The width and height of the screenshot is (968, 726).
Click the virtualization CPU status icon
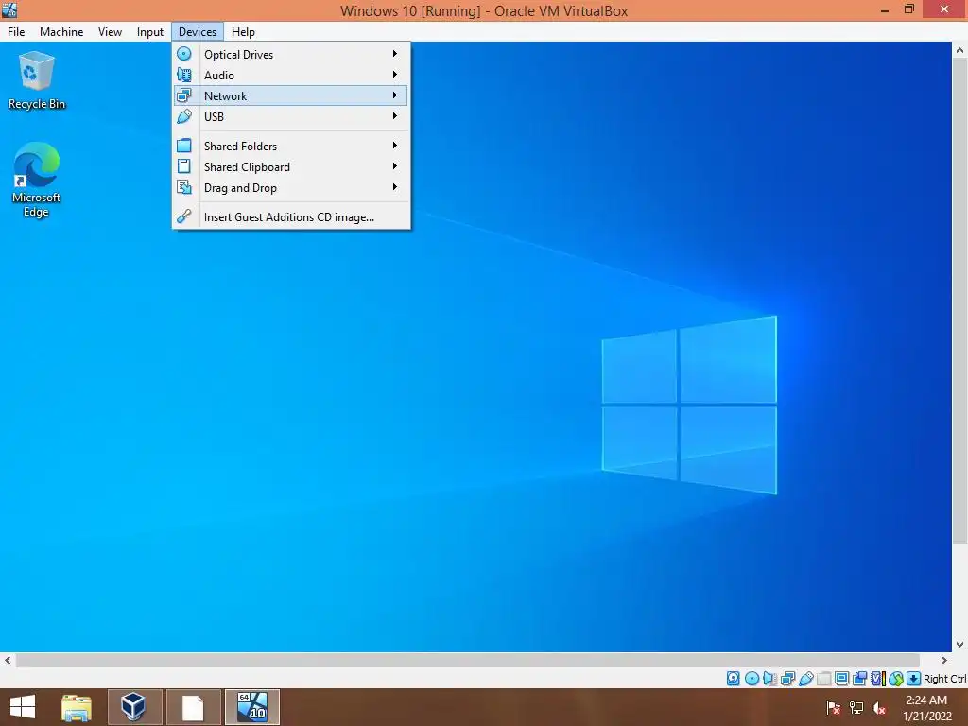878,679
